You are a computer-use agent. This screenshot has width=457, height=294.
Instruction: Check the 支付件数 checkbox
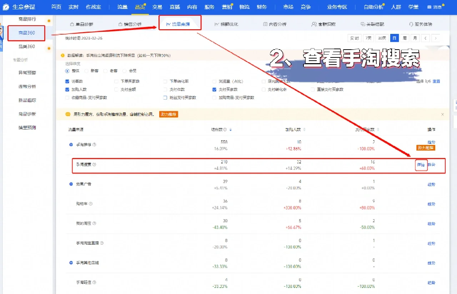pos(165,90)
